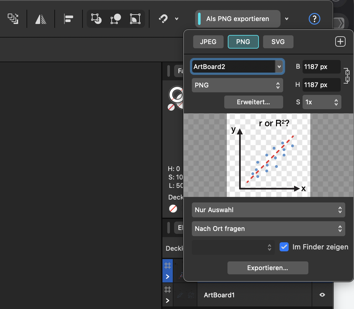The image size is (354, 309).
Task: Click the 'Erweitert…' button
Action: pos(253,102)
